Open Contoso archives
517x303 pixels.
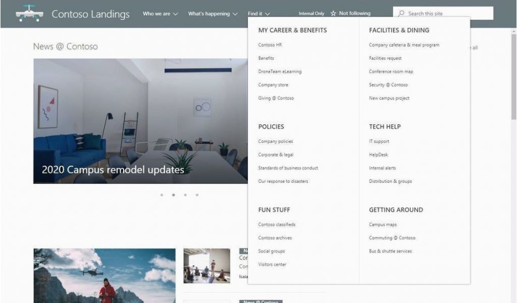(275, 238)
